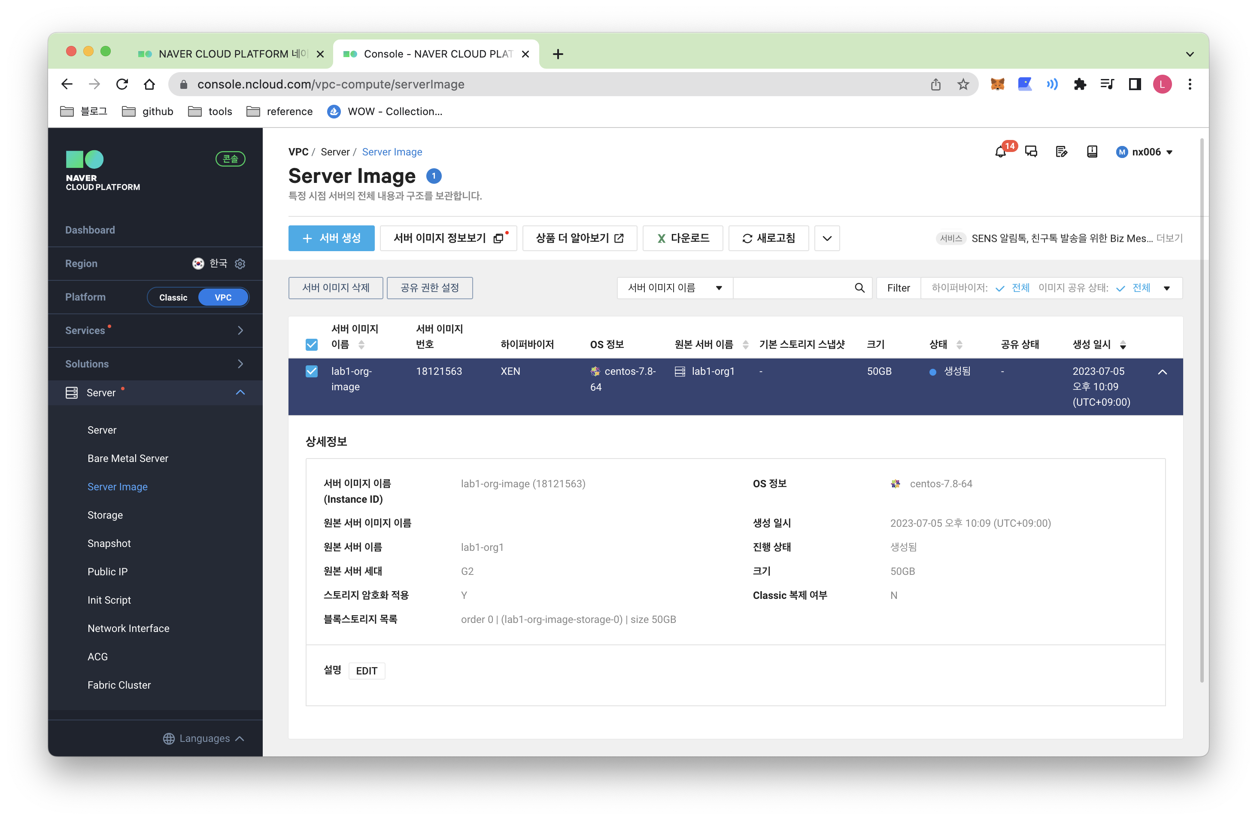Screen dimensions: 1257x820
Task: Collapse the lab1-org-image row details
Action: coord(1162,372)
